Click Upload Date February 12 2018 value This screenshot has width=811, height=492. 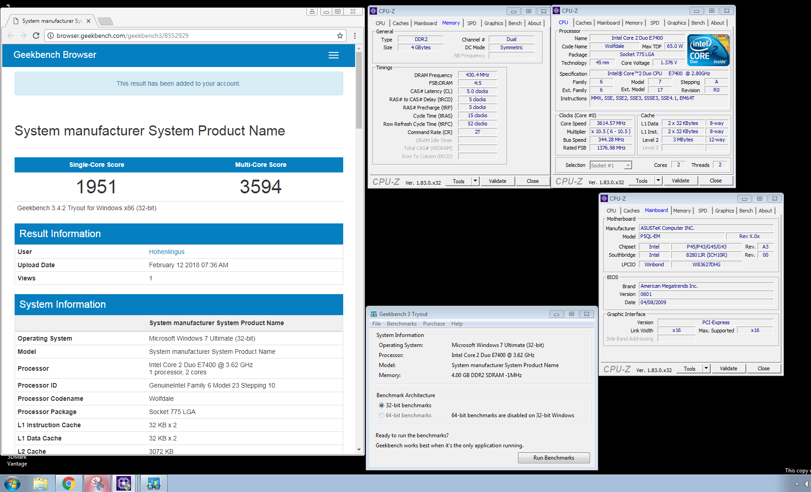tap(188, 265)
